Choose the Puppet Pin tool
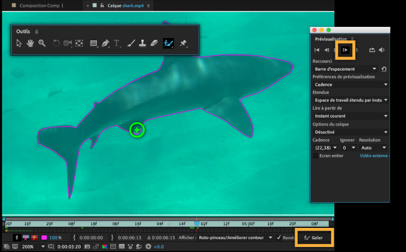406x252 pixels. point(183,43)
